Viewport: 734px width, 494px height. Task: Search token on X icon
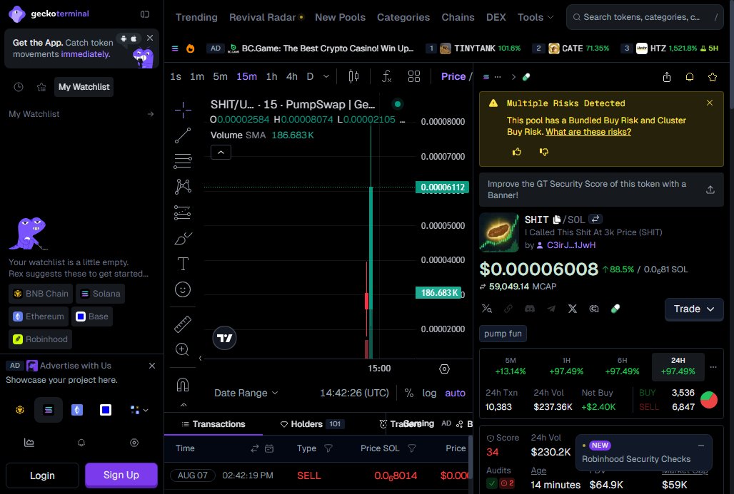(x=487, y=309)
